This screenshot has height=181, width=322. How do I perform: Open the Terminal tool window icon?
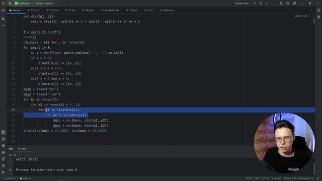[x=4, y=159]
